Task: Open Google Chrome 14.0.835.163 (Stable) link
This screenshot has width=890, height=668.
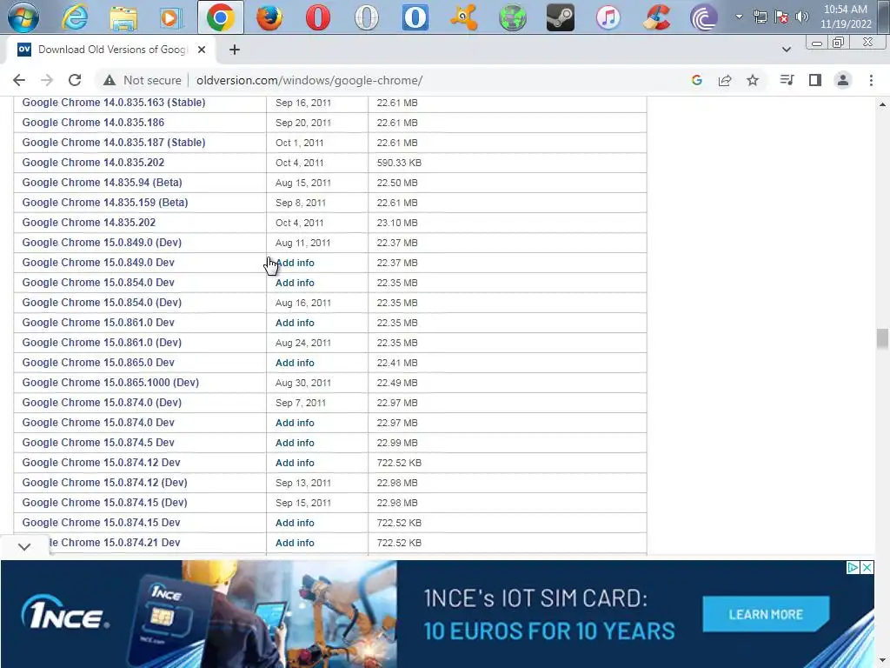Action: (x=114, y=103)
